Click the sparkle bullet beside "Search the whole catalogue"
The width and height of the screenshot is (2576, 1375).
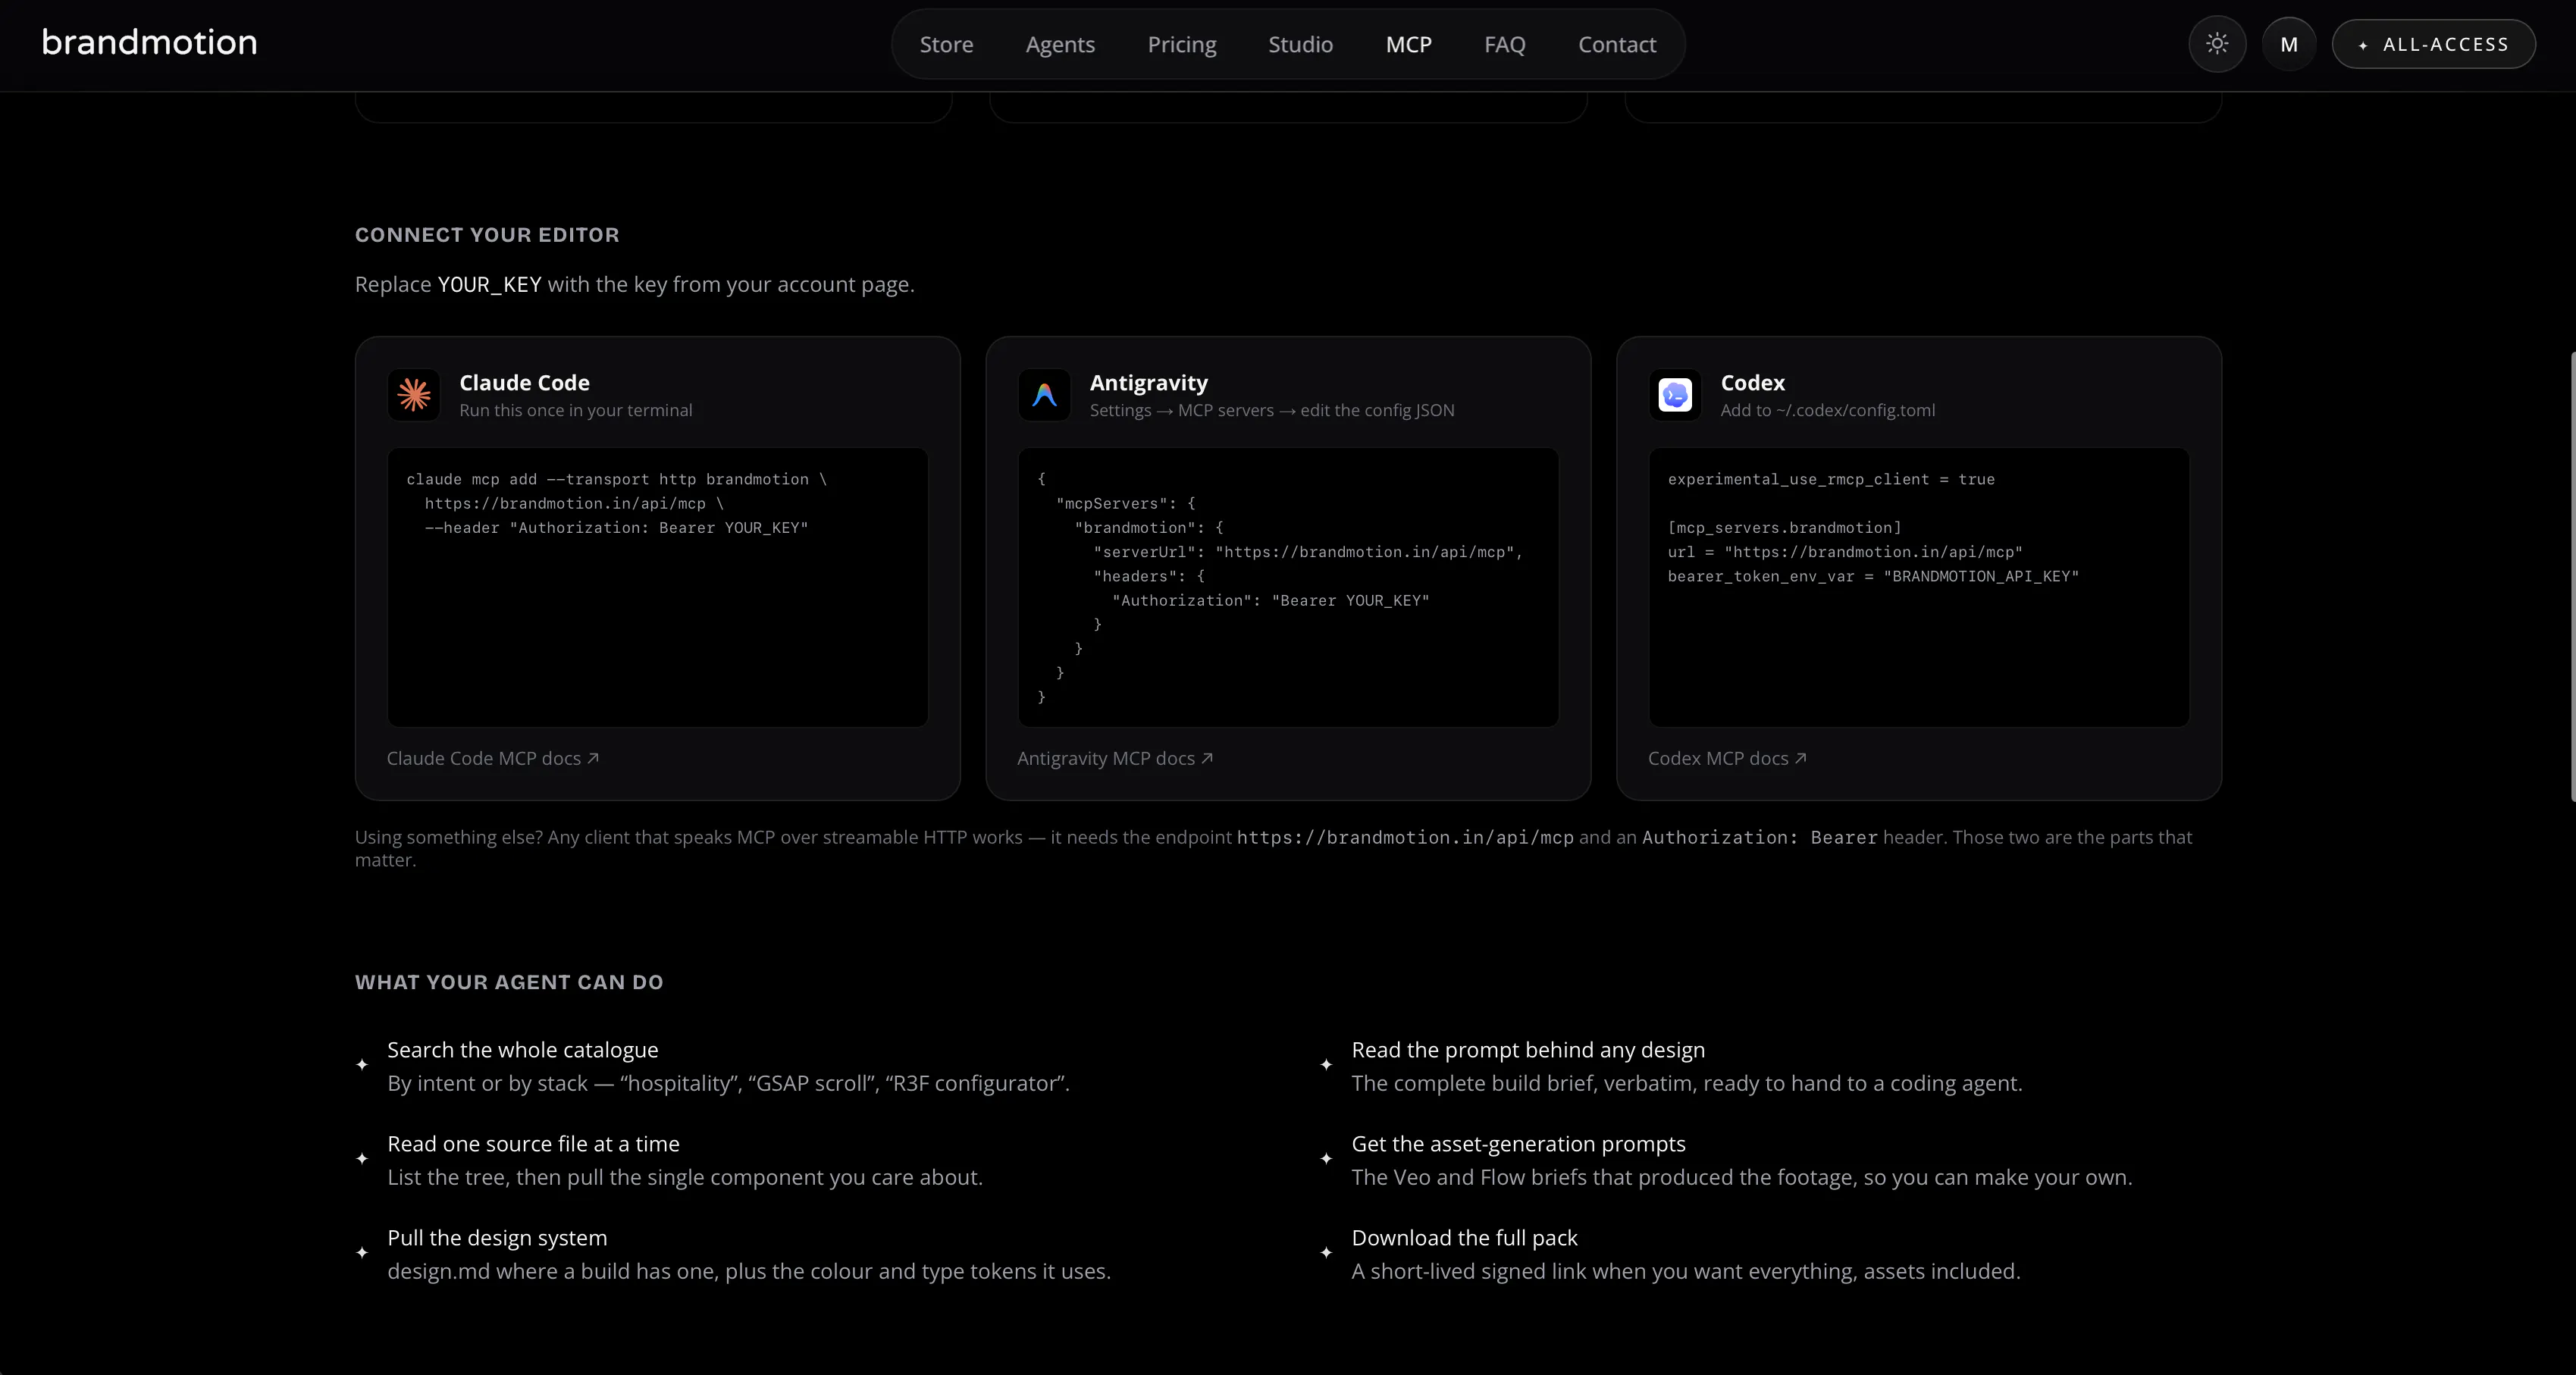click(x=362, y=1065)
